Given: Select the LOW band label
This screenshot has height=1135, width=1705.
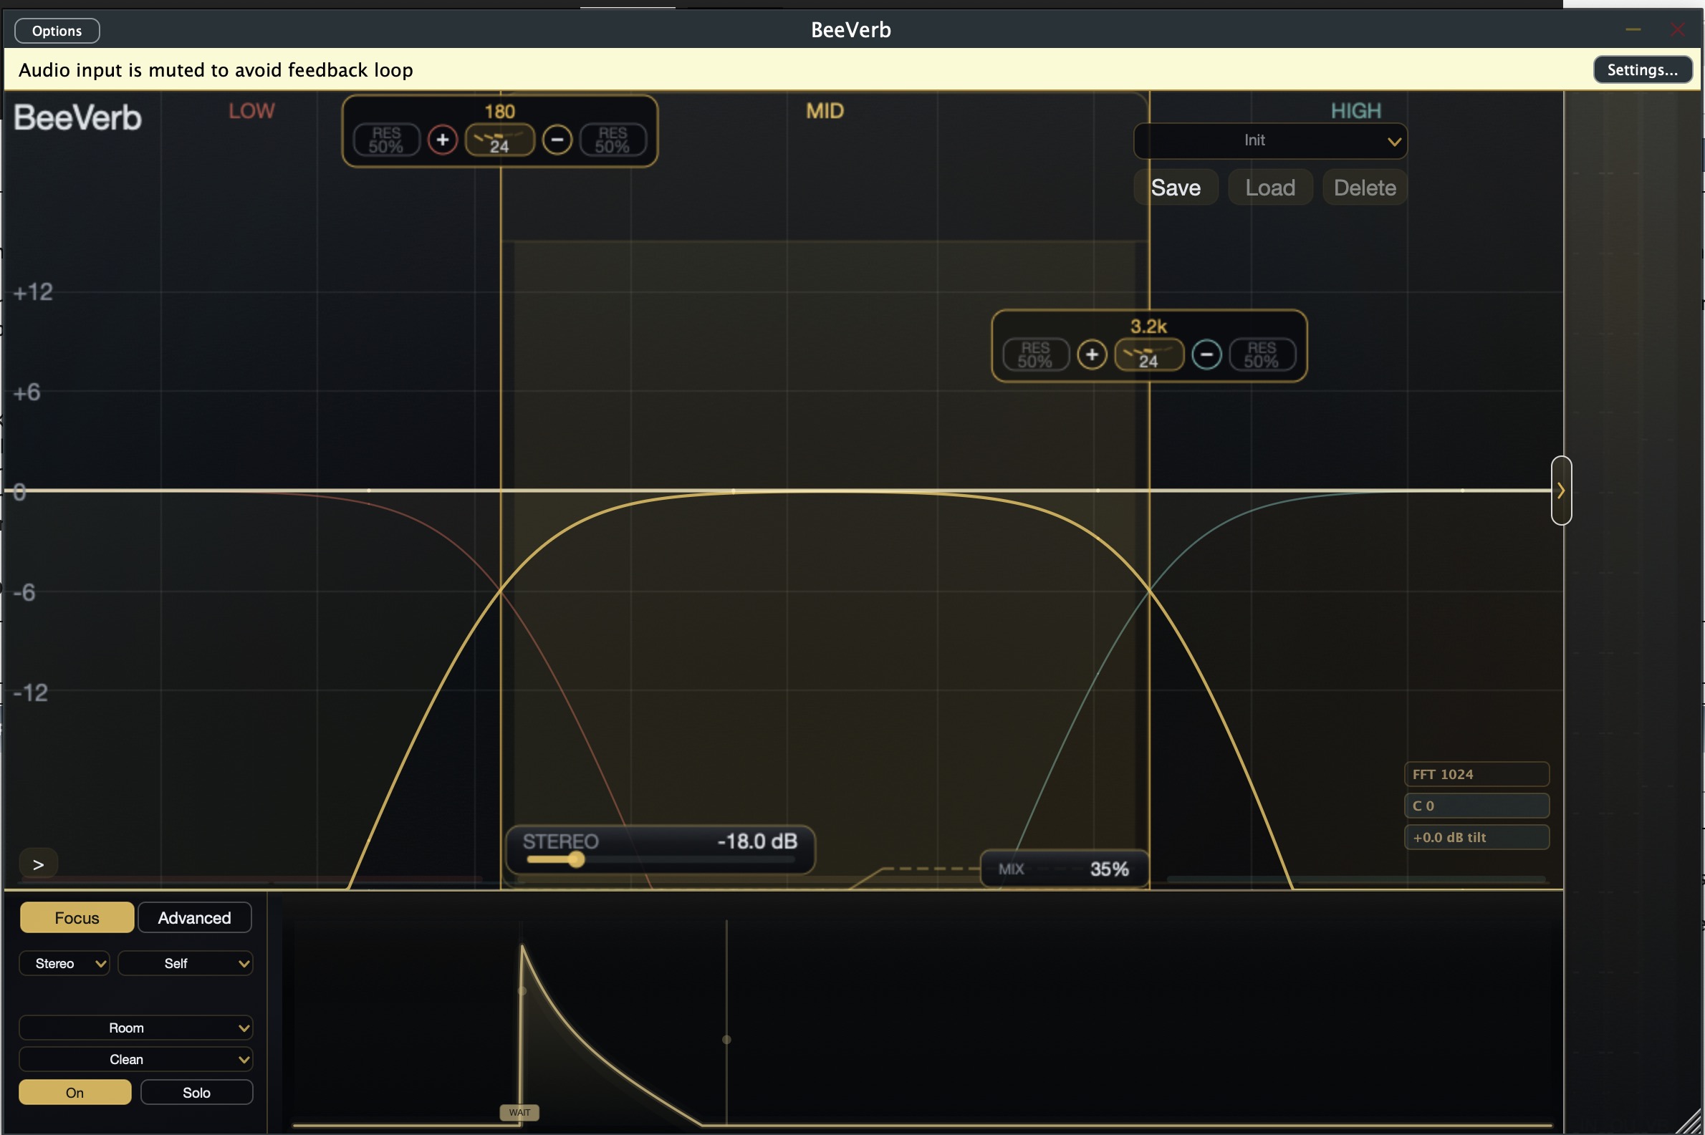Looking at the screenshot, I should point(251,111).
